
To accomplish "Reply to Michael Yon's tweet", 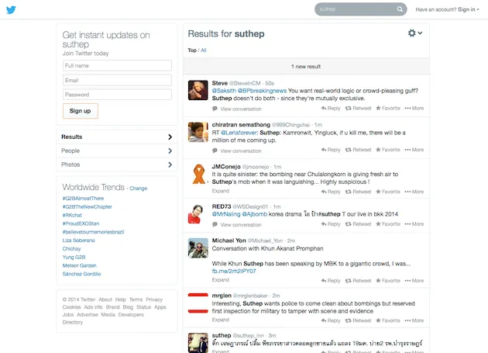I will 331,281.
